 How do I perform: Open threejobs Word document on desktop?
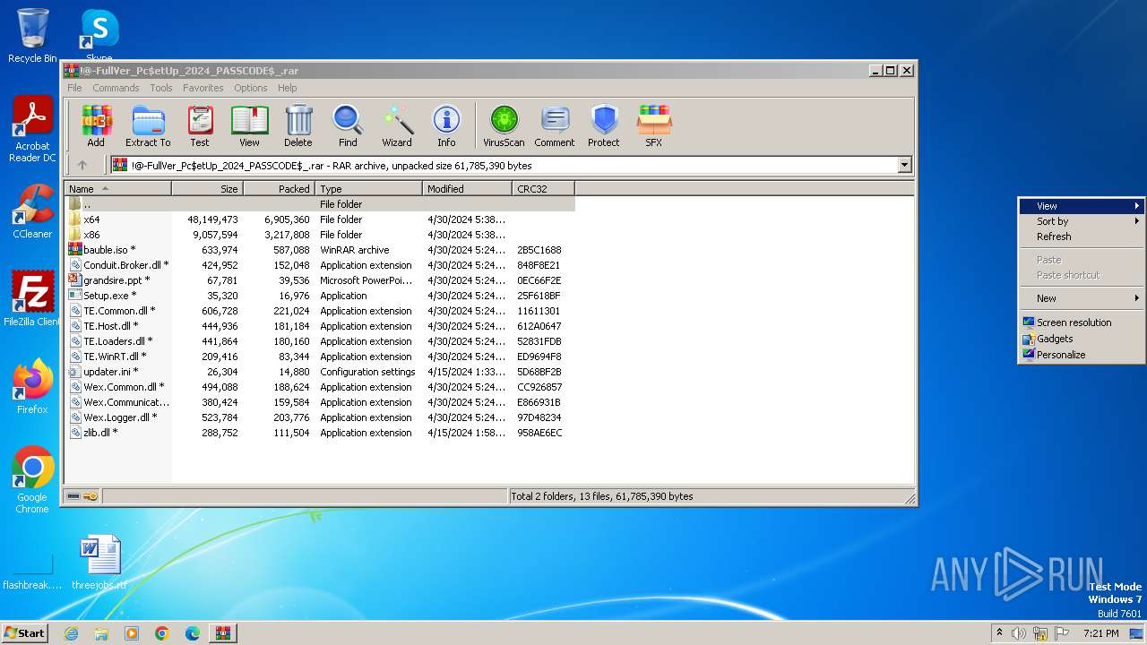click(x=99, y=563)
